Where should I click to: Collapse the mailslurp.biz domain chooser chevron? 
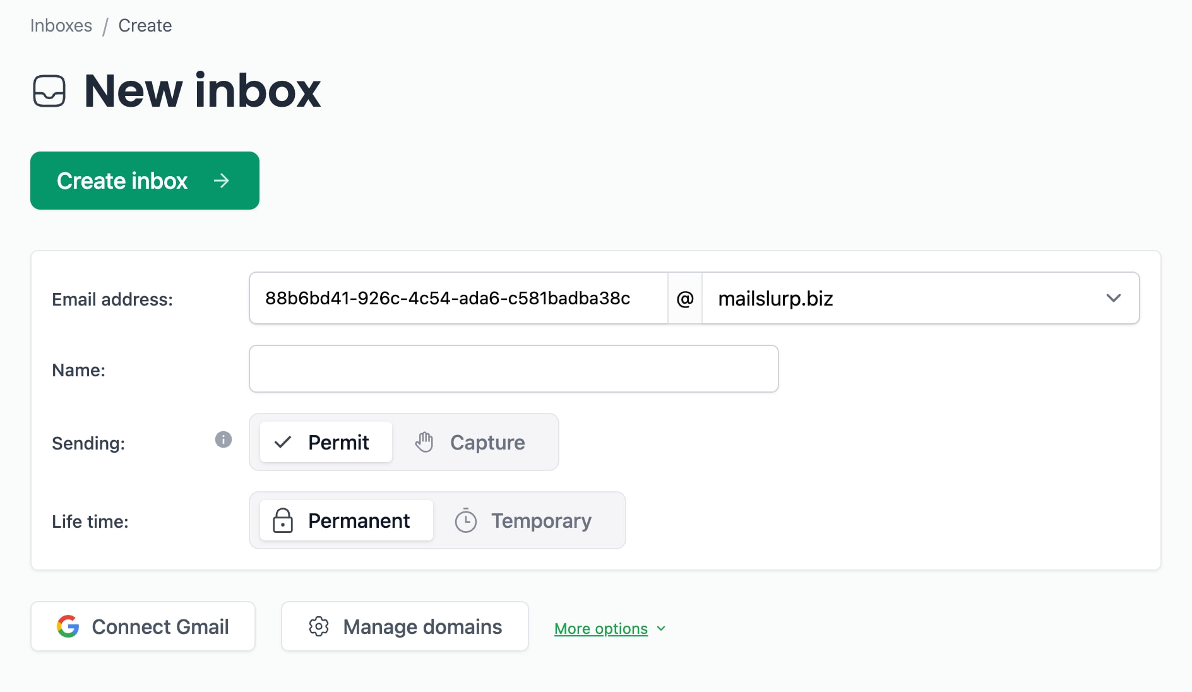point(1114,298)
